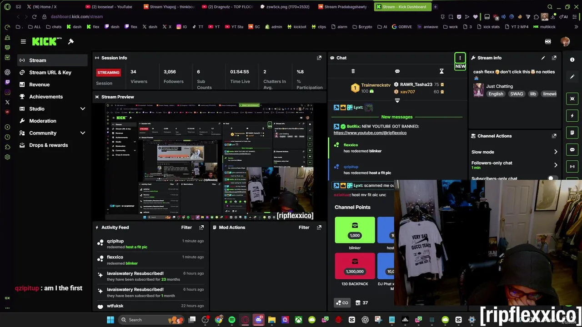Redeem the red 130 BACKPACK reward
Viewport: 582px width, 327px height.
[355, 266]
